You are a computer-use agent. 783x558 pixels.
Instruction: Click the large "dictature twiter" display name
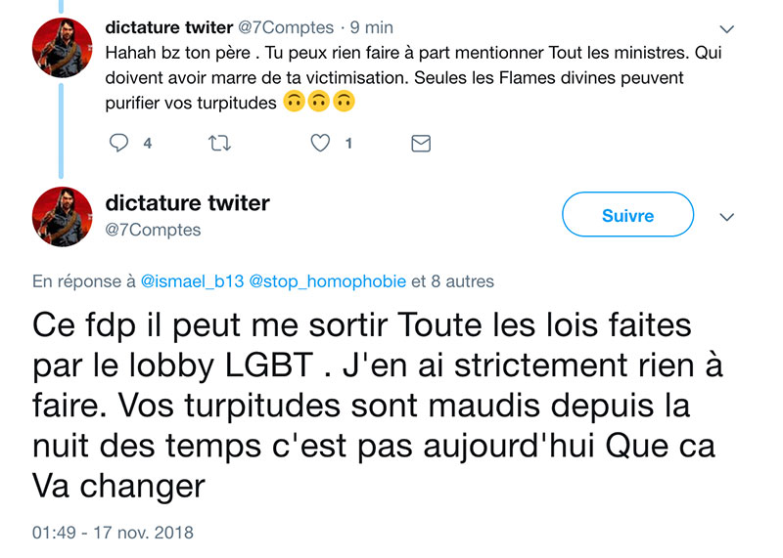point(187,203)
